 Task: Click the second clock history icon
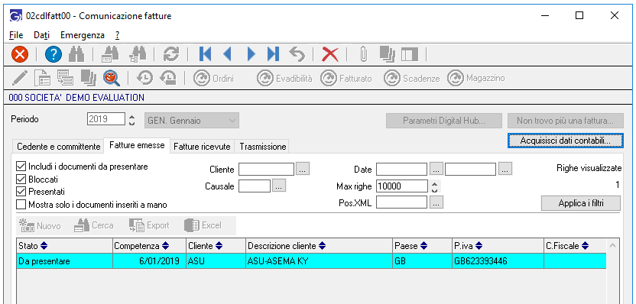168,78
